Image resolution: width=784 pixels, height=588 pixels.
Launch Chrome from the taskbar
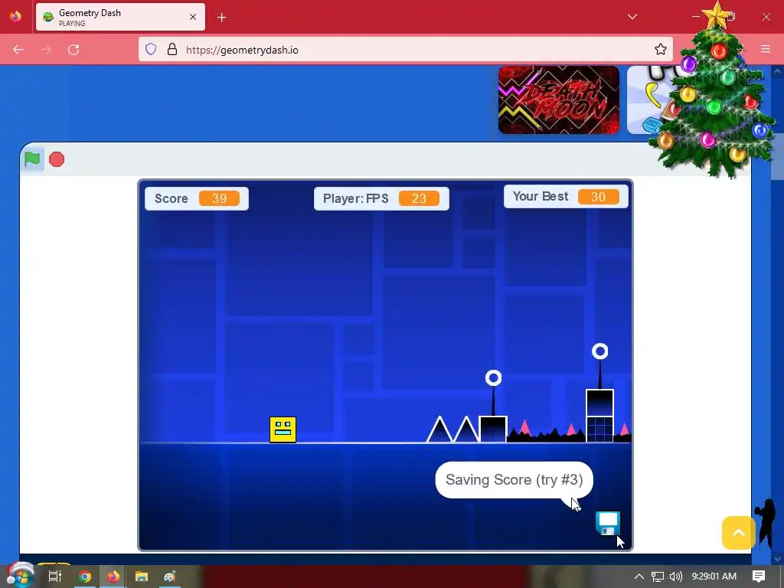85,577
